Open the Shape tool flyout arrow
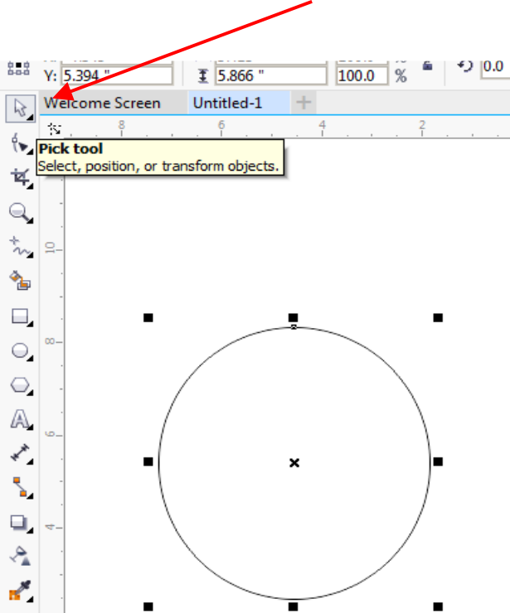The height and width of the screenshot is (613, 510). click(x=31, y=152)
